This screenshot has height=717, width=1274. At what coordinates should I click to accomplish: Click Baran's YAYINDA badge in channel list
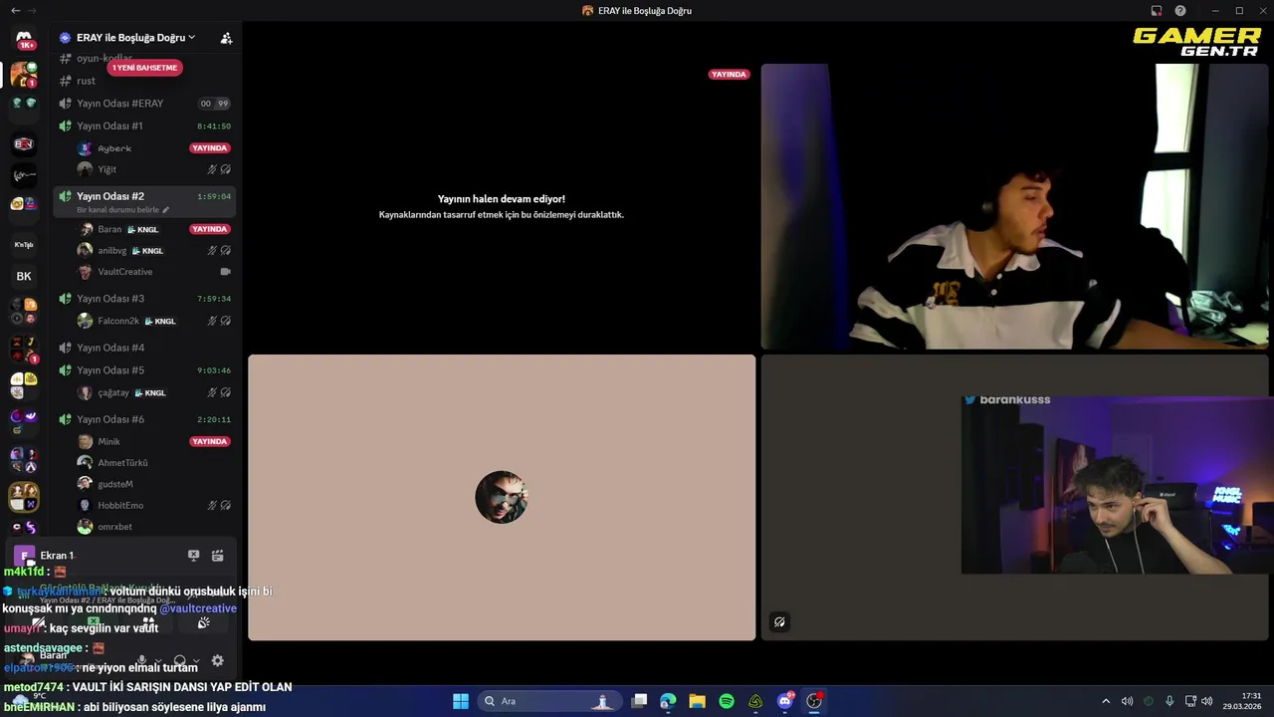pos(210,229)
